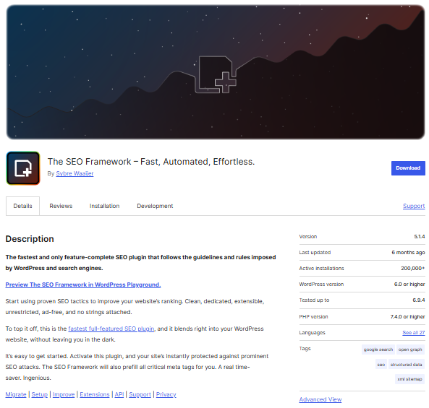Open the Extensions link
The width and height of the screenshot is (429, 408).
(94, 394)
